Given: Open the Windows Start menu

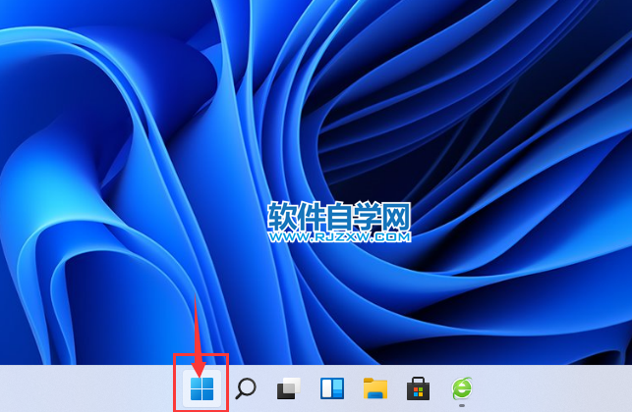Looking at the screenshot, I should tap(201, 388).
